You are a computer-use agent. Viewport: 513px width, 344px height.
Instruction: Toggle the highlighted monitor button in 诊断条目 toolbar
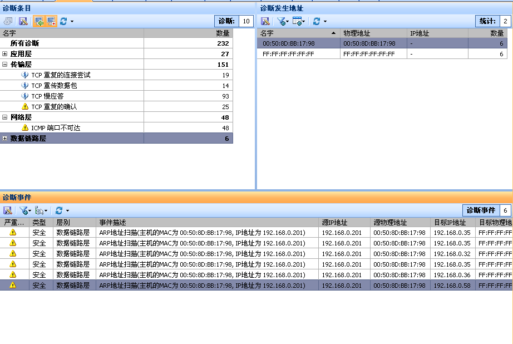click(51, 21)
